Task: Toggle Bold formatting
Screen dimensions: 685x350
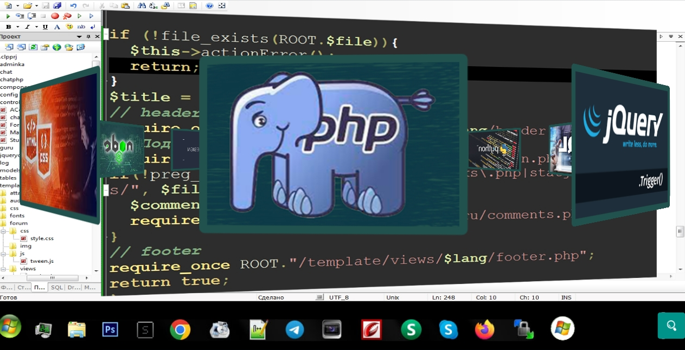Action: [x=8, y=27]
